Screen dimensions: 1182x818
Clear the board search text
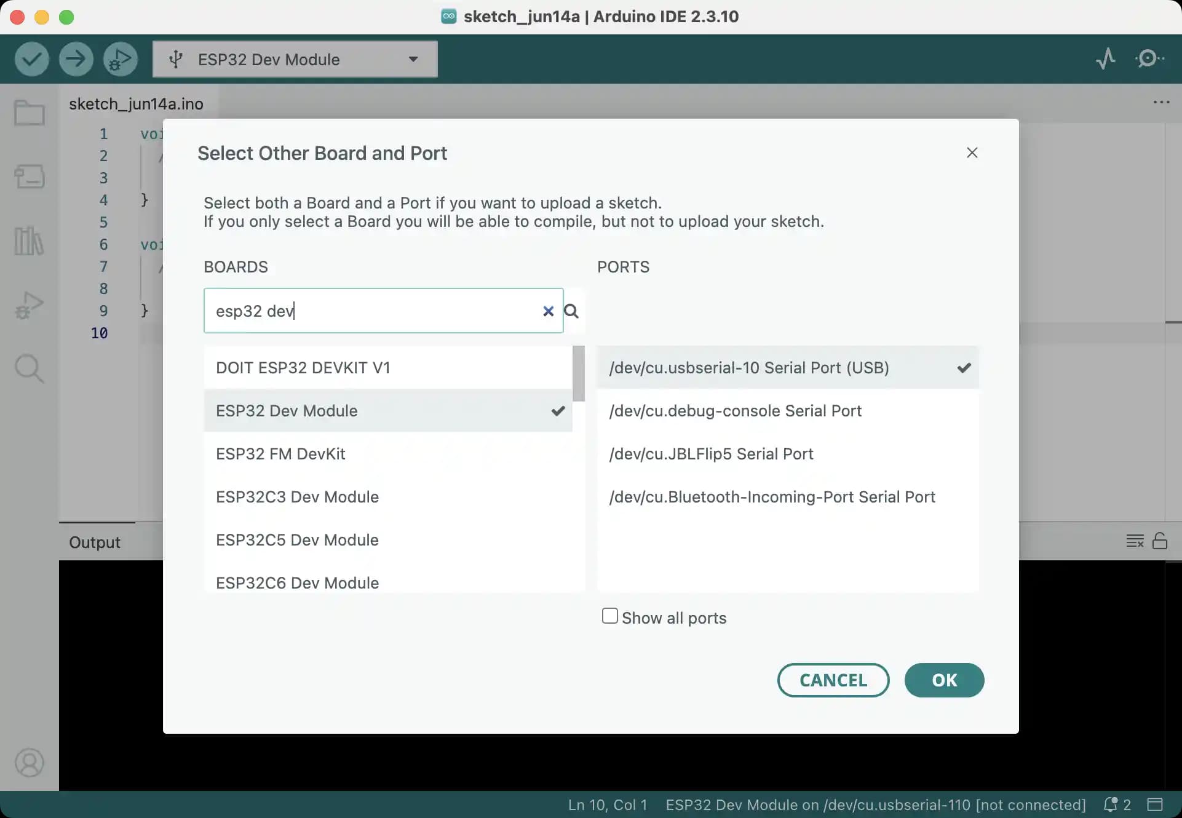pyautogui.click(x=548, y=311)
